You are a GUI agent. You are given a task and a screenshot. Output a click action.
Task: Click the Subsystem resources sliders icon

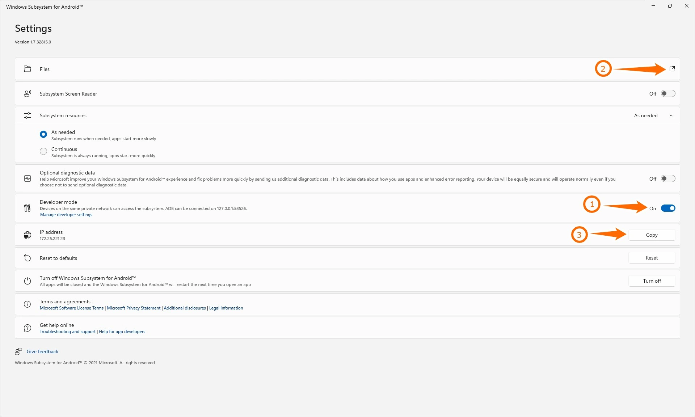[x=28, y=115]
